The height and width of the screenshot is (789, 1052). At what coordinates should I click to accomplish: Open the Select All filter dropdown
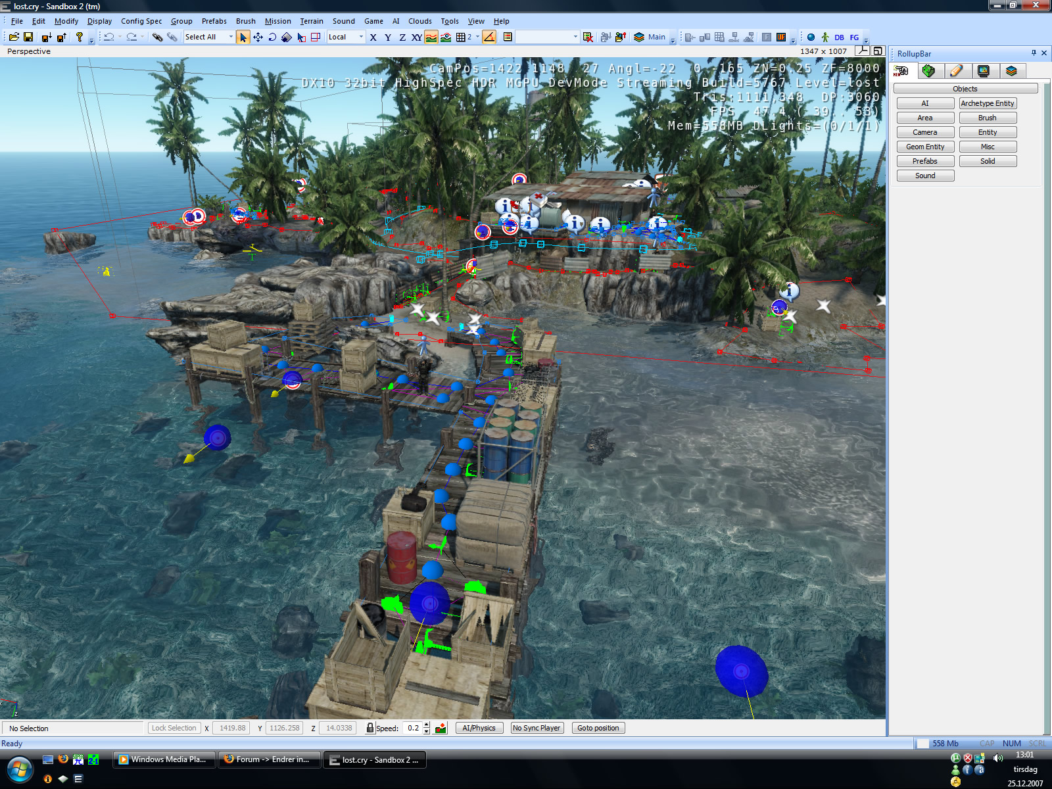(209, 37)
